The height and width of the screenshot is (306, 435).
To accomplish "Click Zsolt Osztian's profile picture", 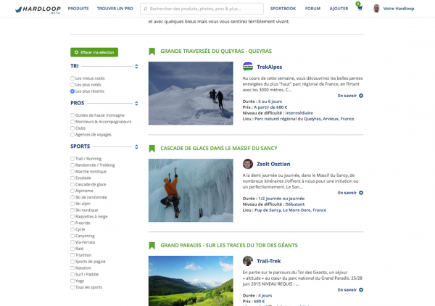I will coord(248,164).
